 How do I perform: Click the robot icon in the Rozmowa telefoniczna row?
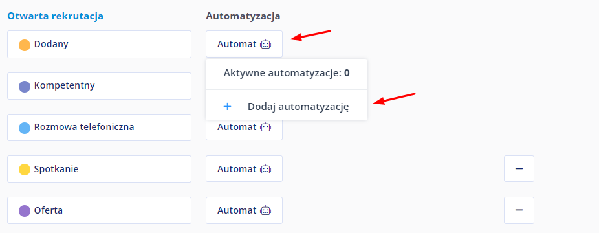click(265, 127)
